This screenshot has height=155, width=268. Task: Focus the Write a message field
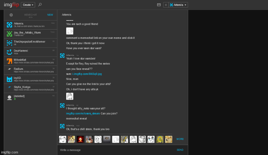coord(115,150)
